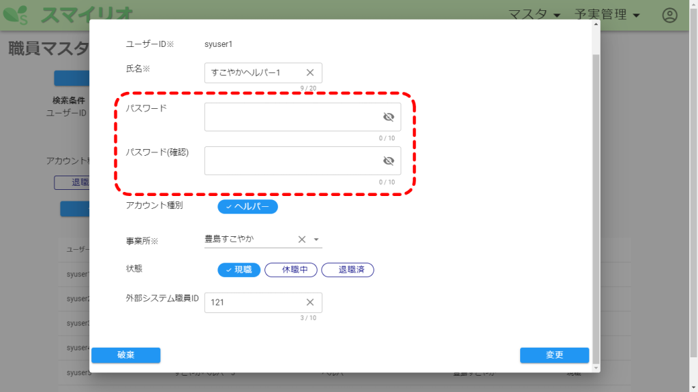
Task: Select the ヘルパー account type chip
Action: [x=247, y=206]
